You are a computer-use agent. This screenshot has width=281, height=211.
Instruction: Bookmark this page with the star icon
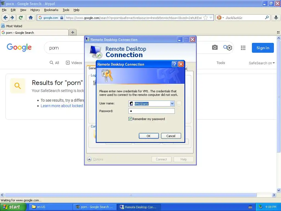[x=206, y=18]
